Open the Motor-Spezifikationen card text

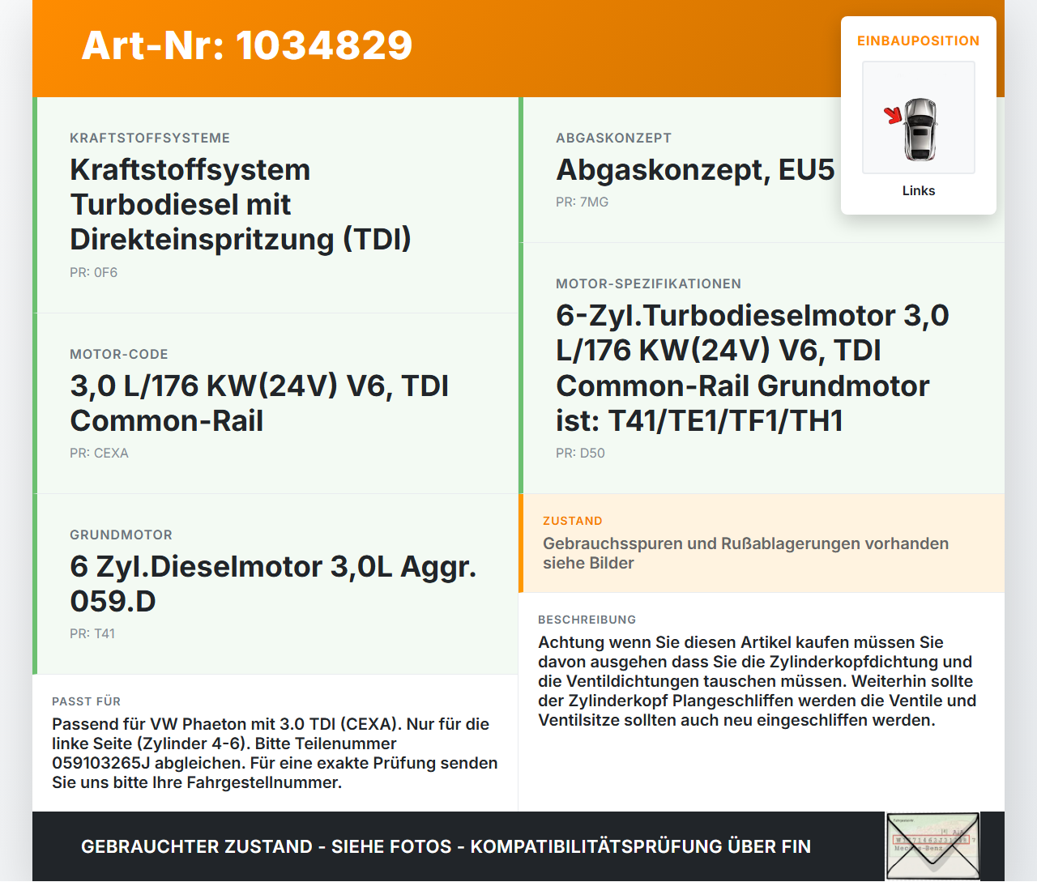click(x=753, y=368)
